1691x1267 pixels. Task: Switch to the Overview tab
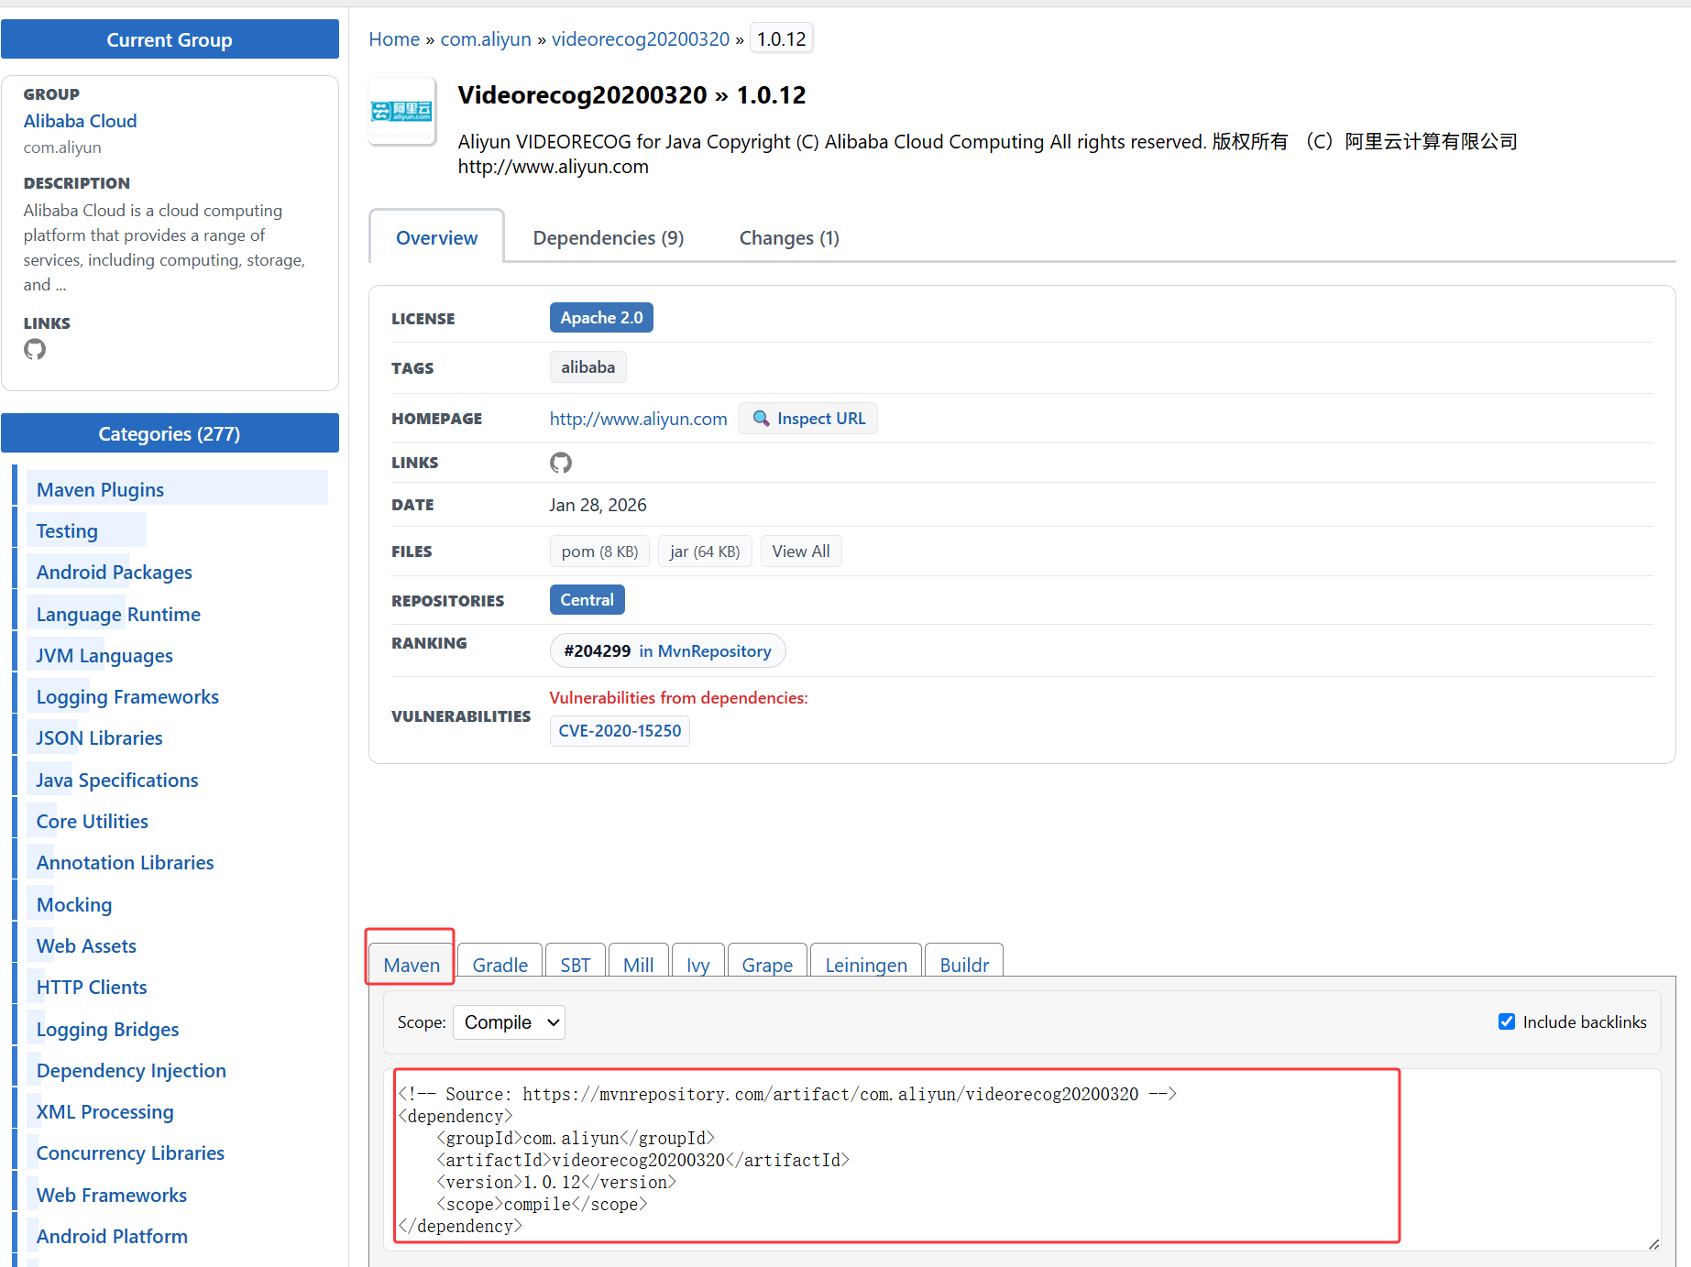pyautogui.click(x=436, y=237)
